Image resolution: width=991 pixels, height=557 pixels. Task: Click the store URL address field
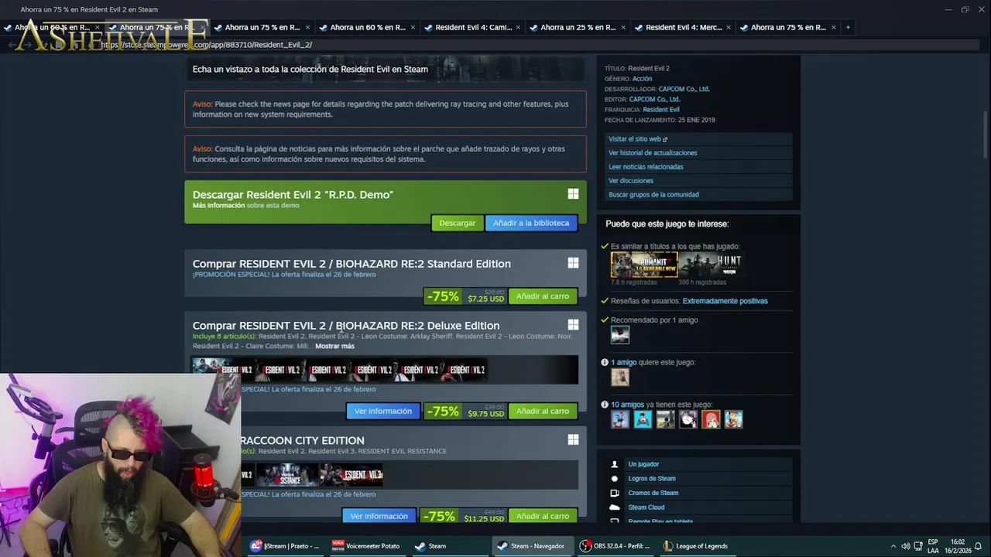(495, 45)
